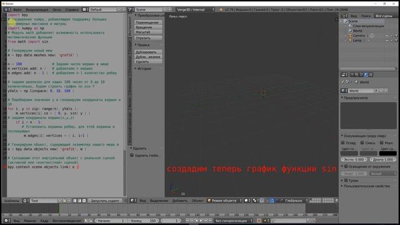The image size is (400, 225).
Task: Open the Окно menu
Action: coord(57,9)
